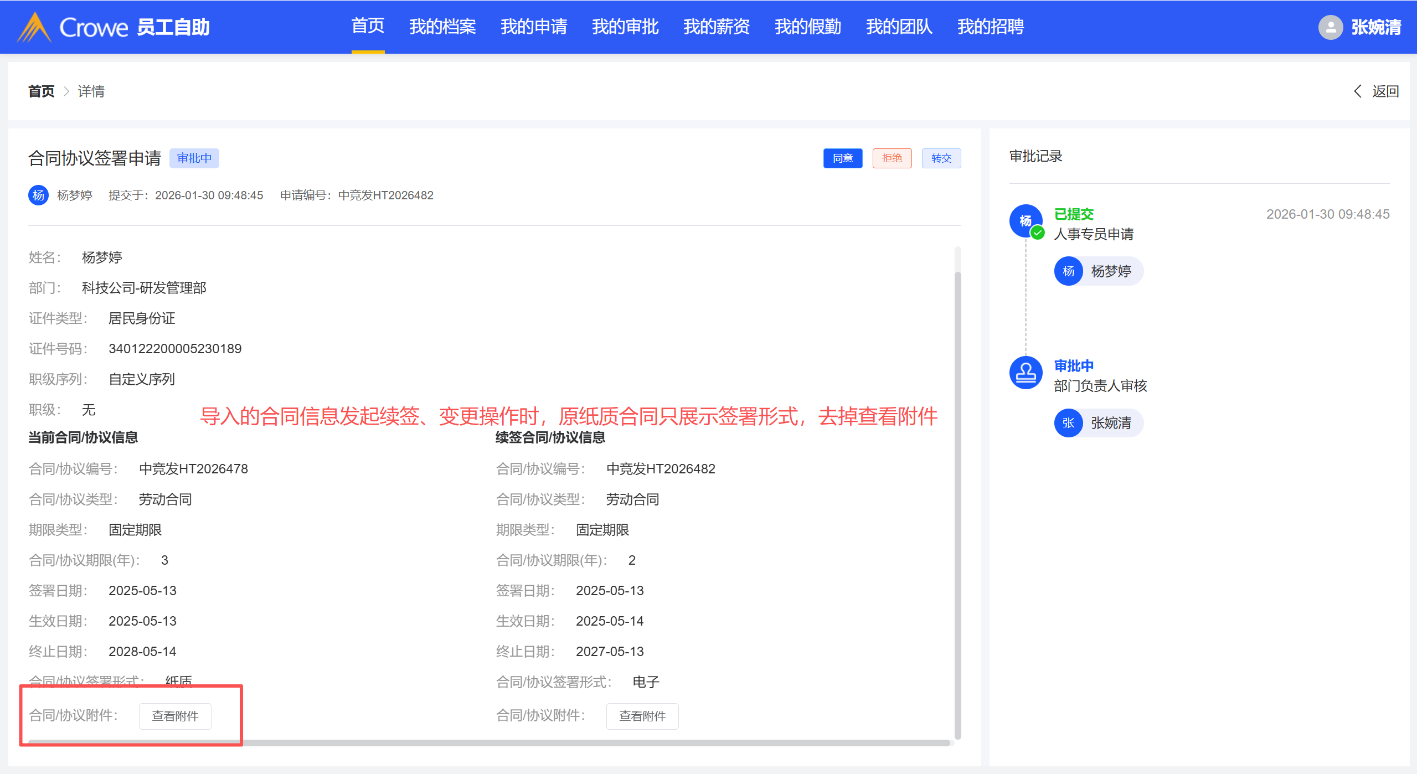Screen dimensions: 1417x774
Task: Click the breadcrumb chevron separator
Action: (66, 91)
